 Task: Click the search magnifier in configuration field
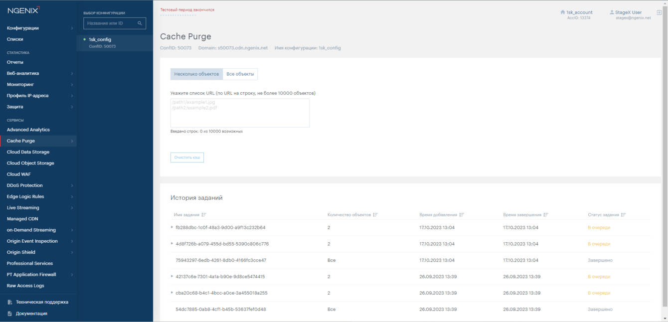[140, 23]
